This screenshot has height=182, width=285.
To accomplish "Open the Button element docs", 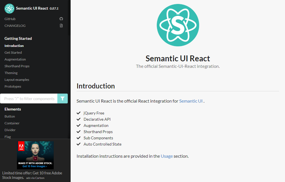I will pos(10,116).
